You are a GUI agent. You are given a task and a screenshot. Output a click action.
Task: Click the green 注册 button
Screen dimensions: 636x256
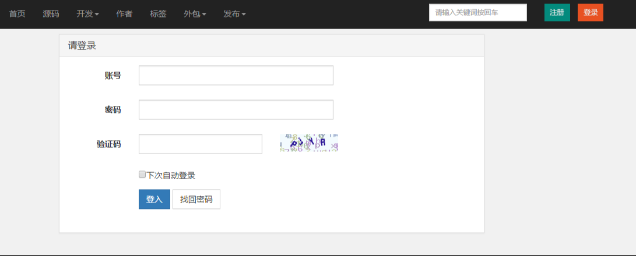[557, 13]
